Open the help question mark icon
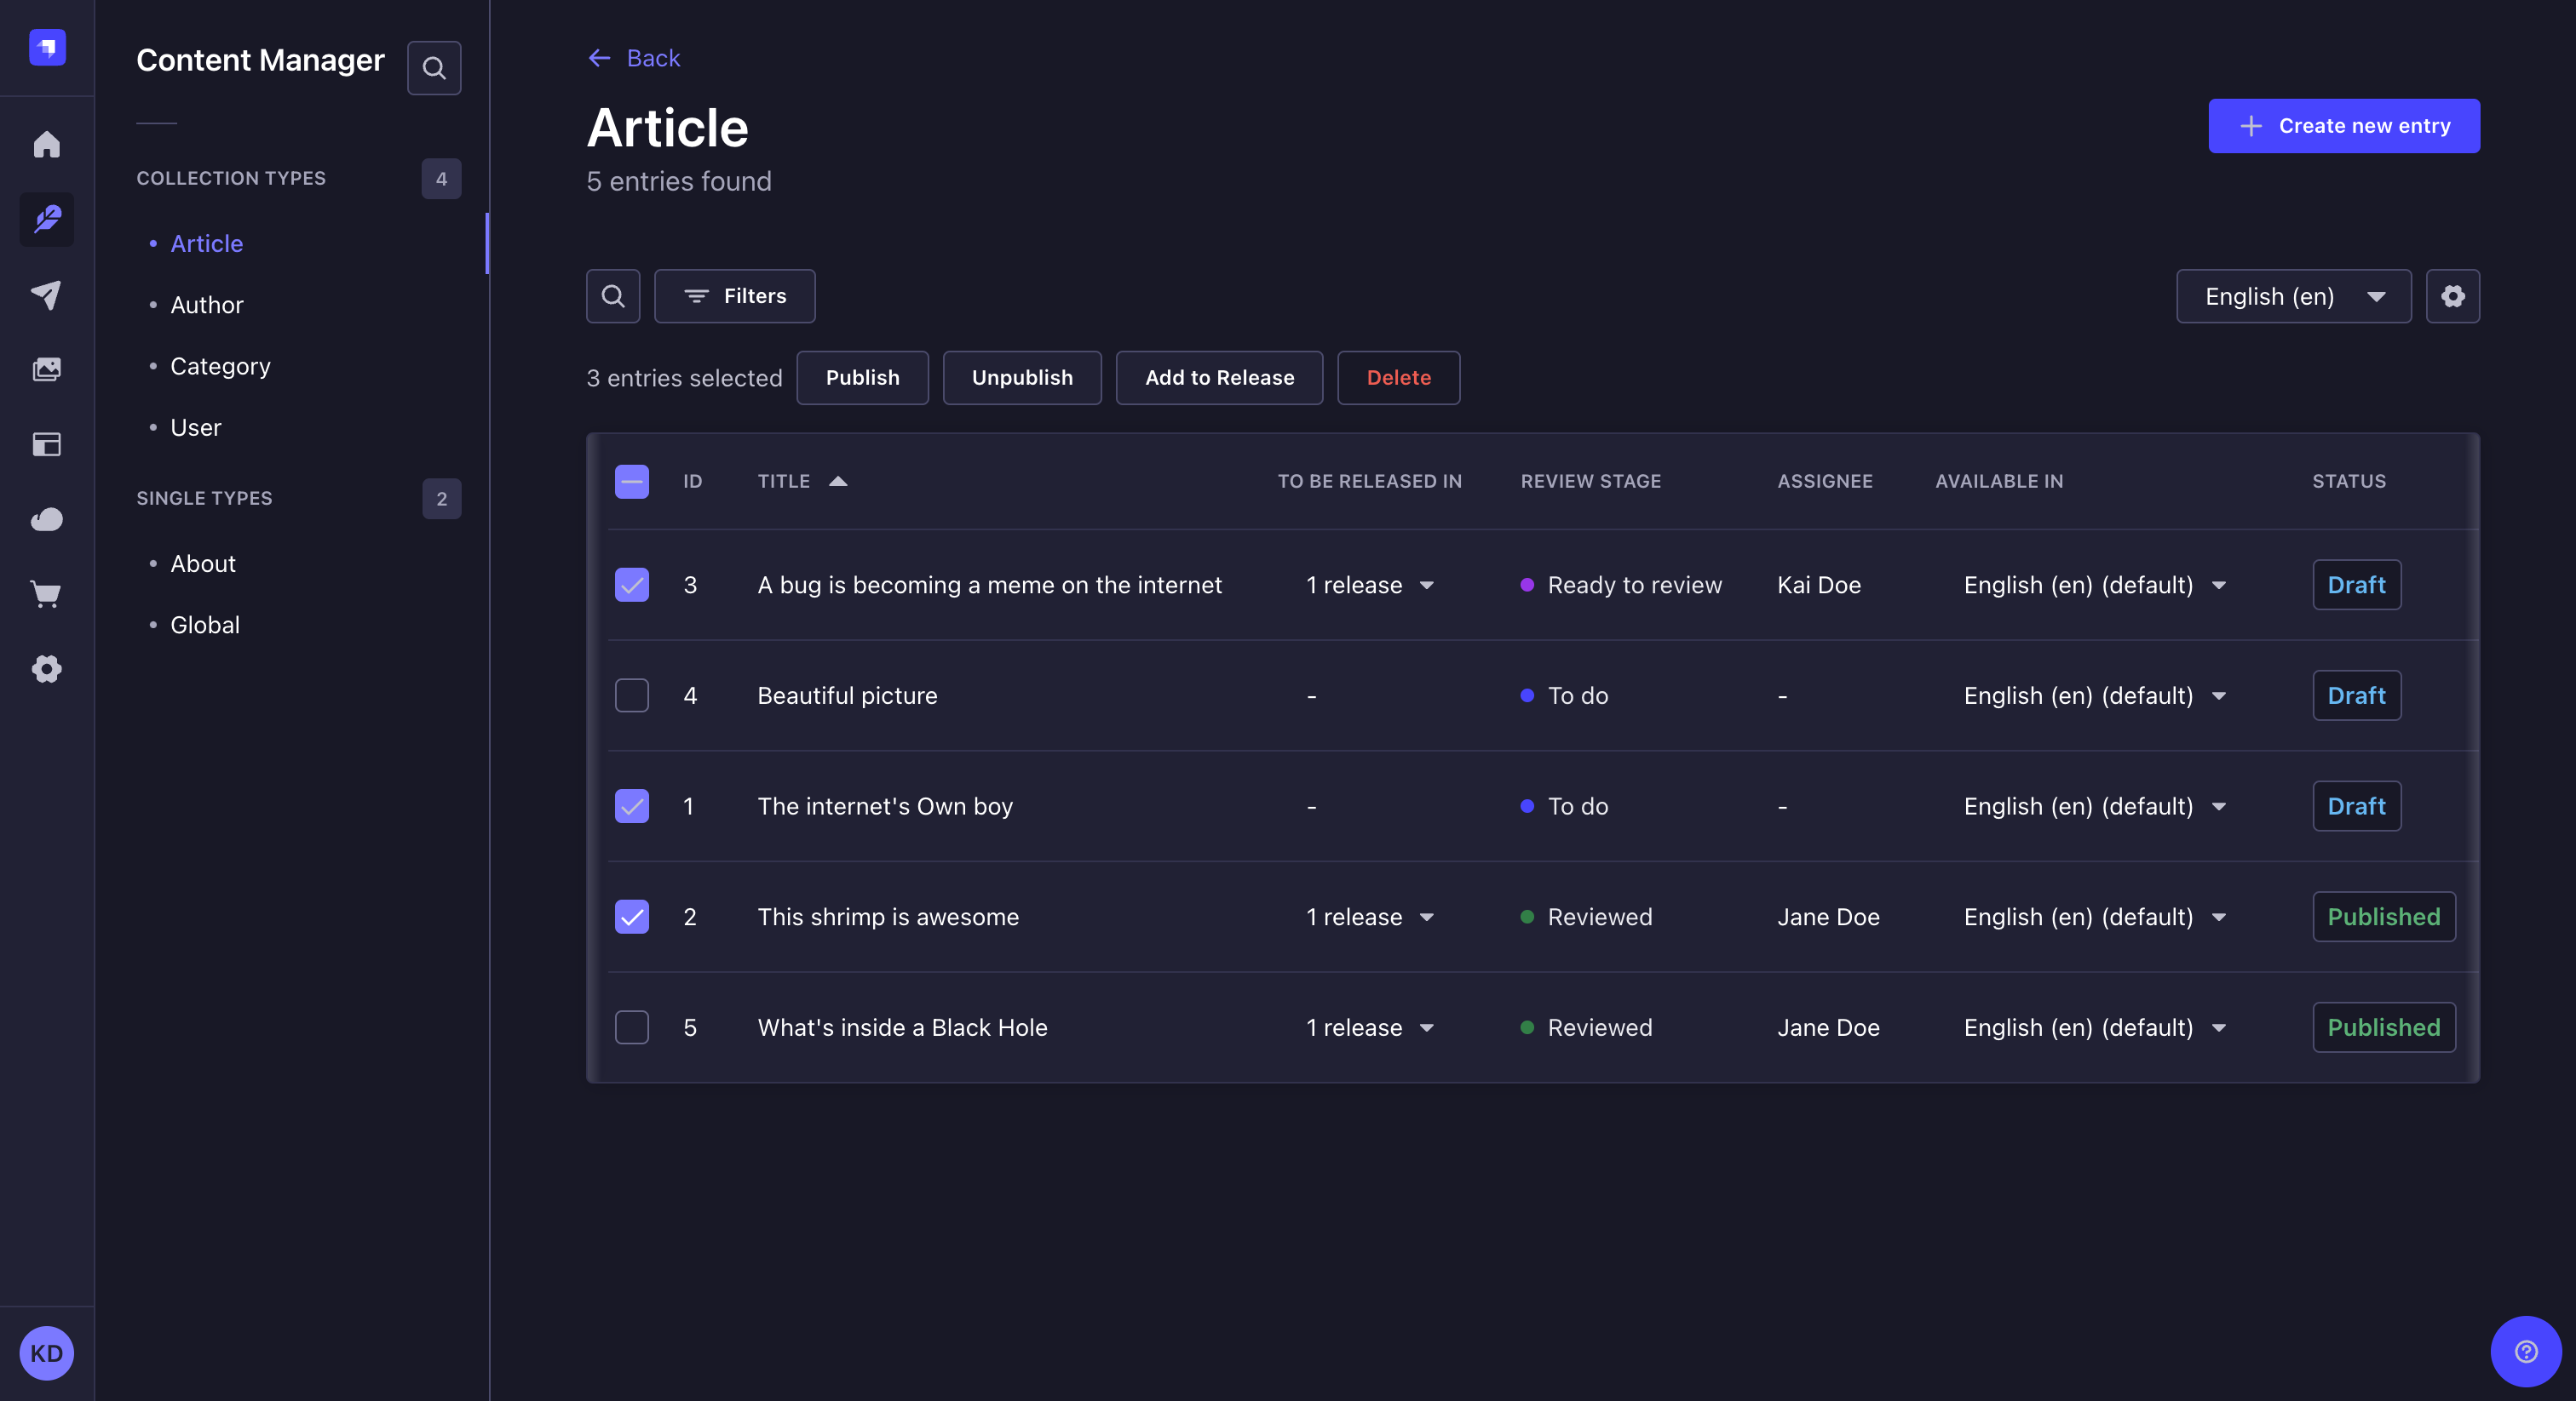 click(2526, 1351)
